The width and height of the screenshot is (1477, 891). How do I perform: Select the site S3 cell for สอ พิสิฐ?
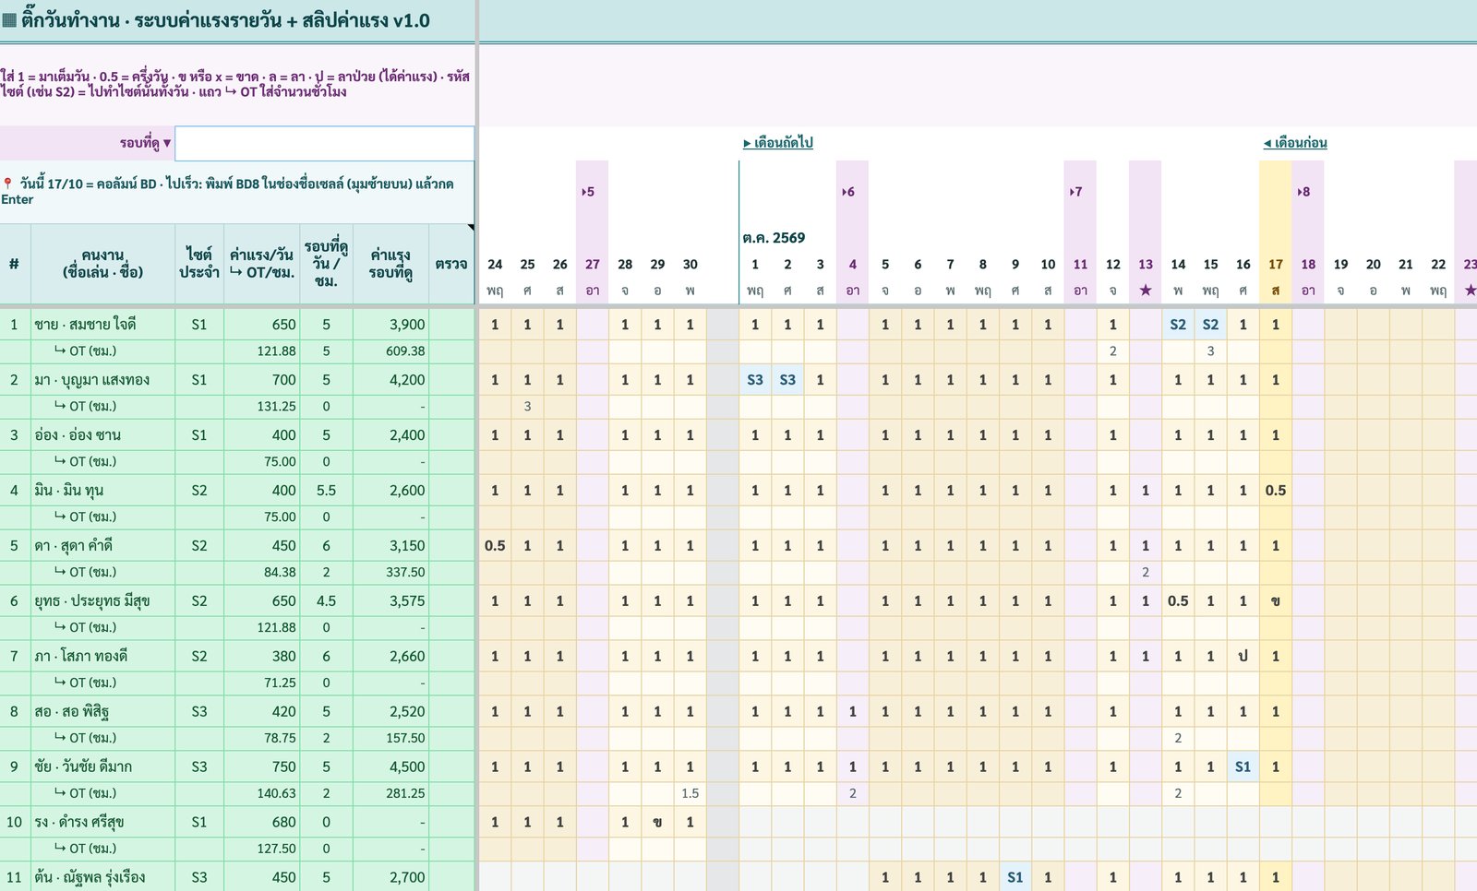[199, 712]
